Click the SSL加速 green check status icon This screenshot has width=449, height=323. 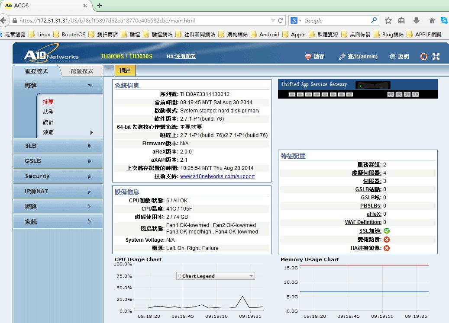pyautogui.click(x=387, y=230)
